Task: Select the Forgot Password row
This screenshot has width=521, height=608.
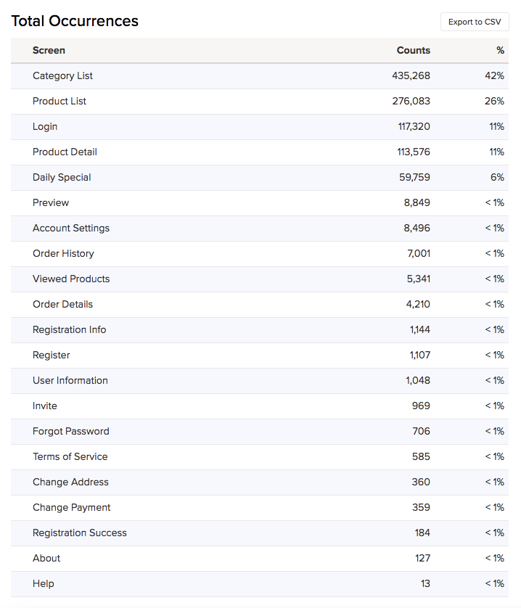Action: 71,431
